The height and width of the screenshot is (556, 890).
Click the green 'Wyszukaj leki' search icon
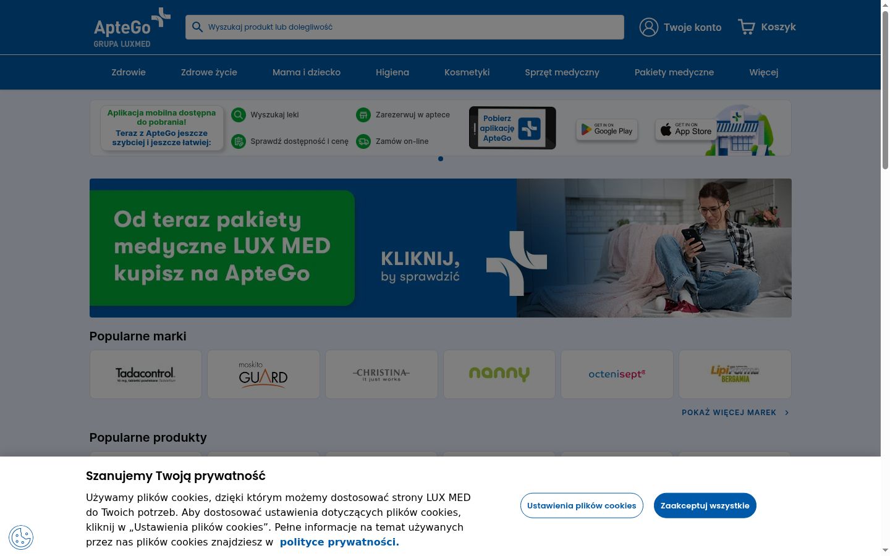[239, 115]
